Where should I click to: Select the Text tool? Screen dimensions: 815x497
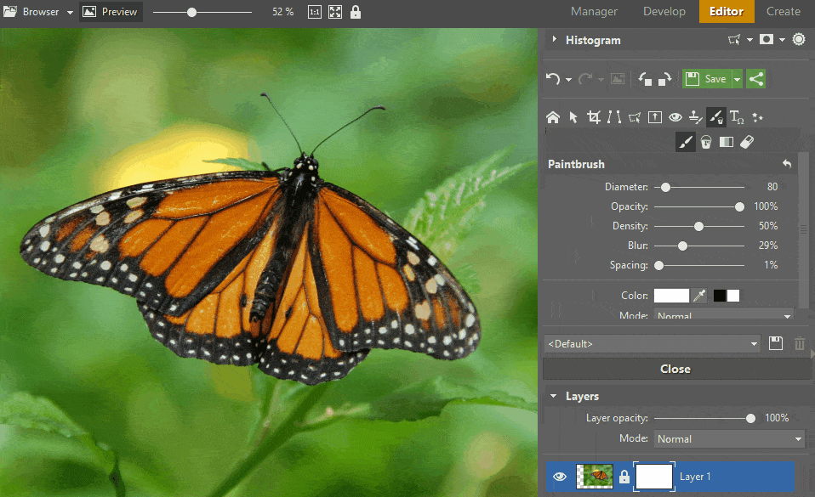tap(737, 117)
